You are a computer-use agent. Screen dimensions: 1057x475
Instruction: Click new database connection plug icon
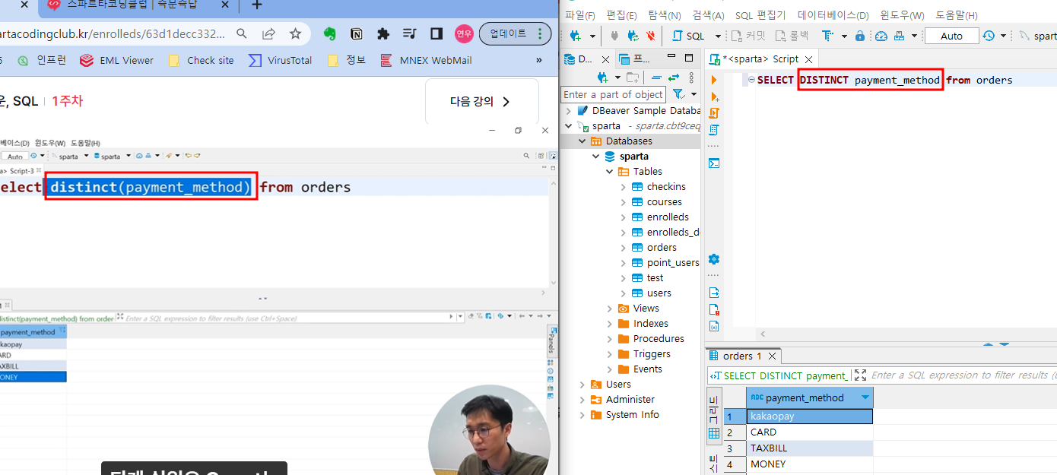[576, 36]
